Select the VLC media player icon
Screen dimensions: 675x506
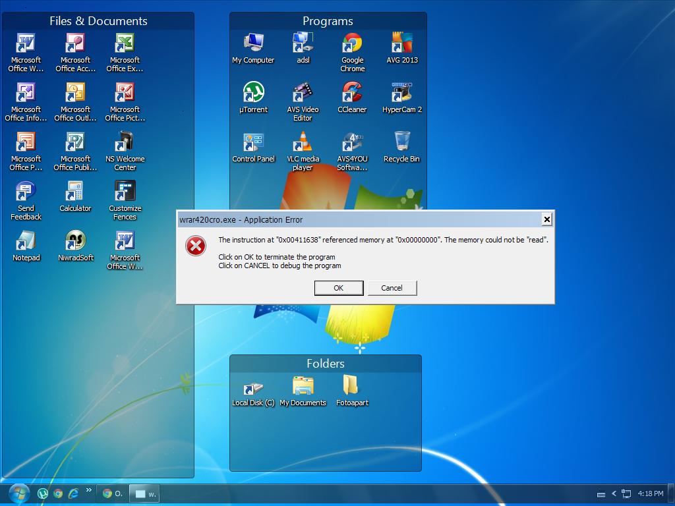(x=303, y=152)
